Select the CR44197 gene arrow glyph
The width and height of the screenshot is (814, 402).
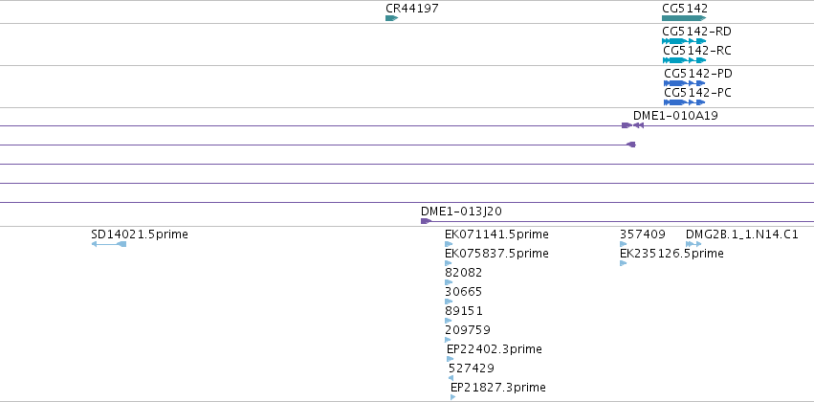pyautogui.click(x=391, y=18)
